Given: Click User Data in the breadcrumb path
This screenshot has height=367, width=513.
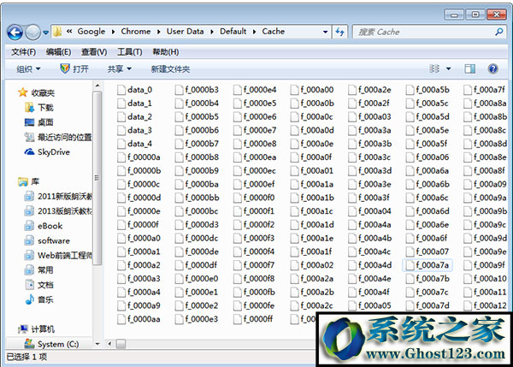Looking at the screenshot, I should pyautogui.click(x=186, y=32).
